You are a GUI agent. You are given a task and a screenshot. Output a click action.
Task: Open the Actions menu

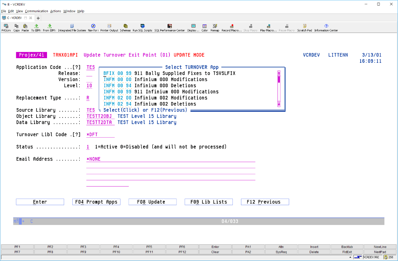[56, 11]
